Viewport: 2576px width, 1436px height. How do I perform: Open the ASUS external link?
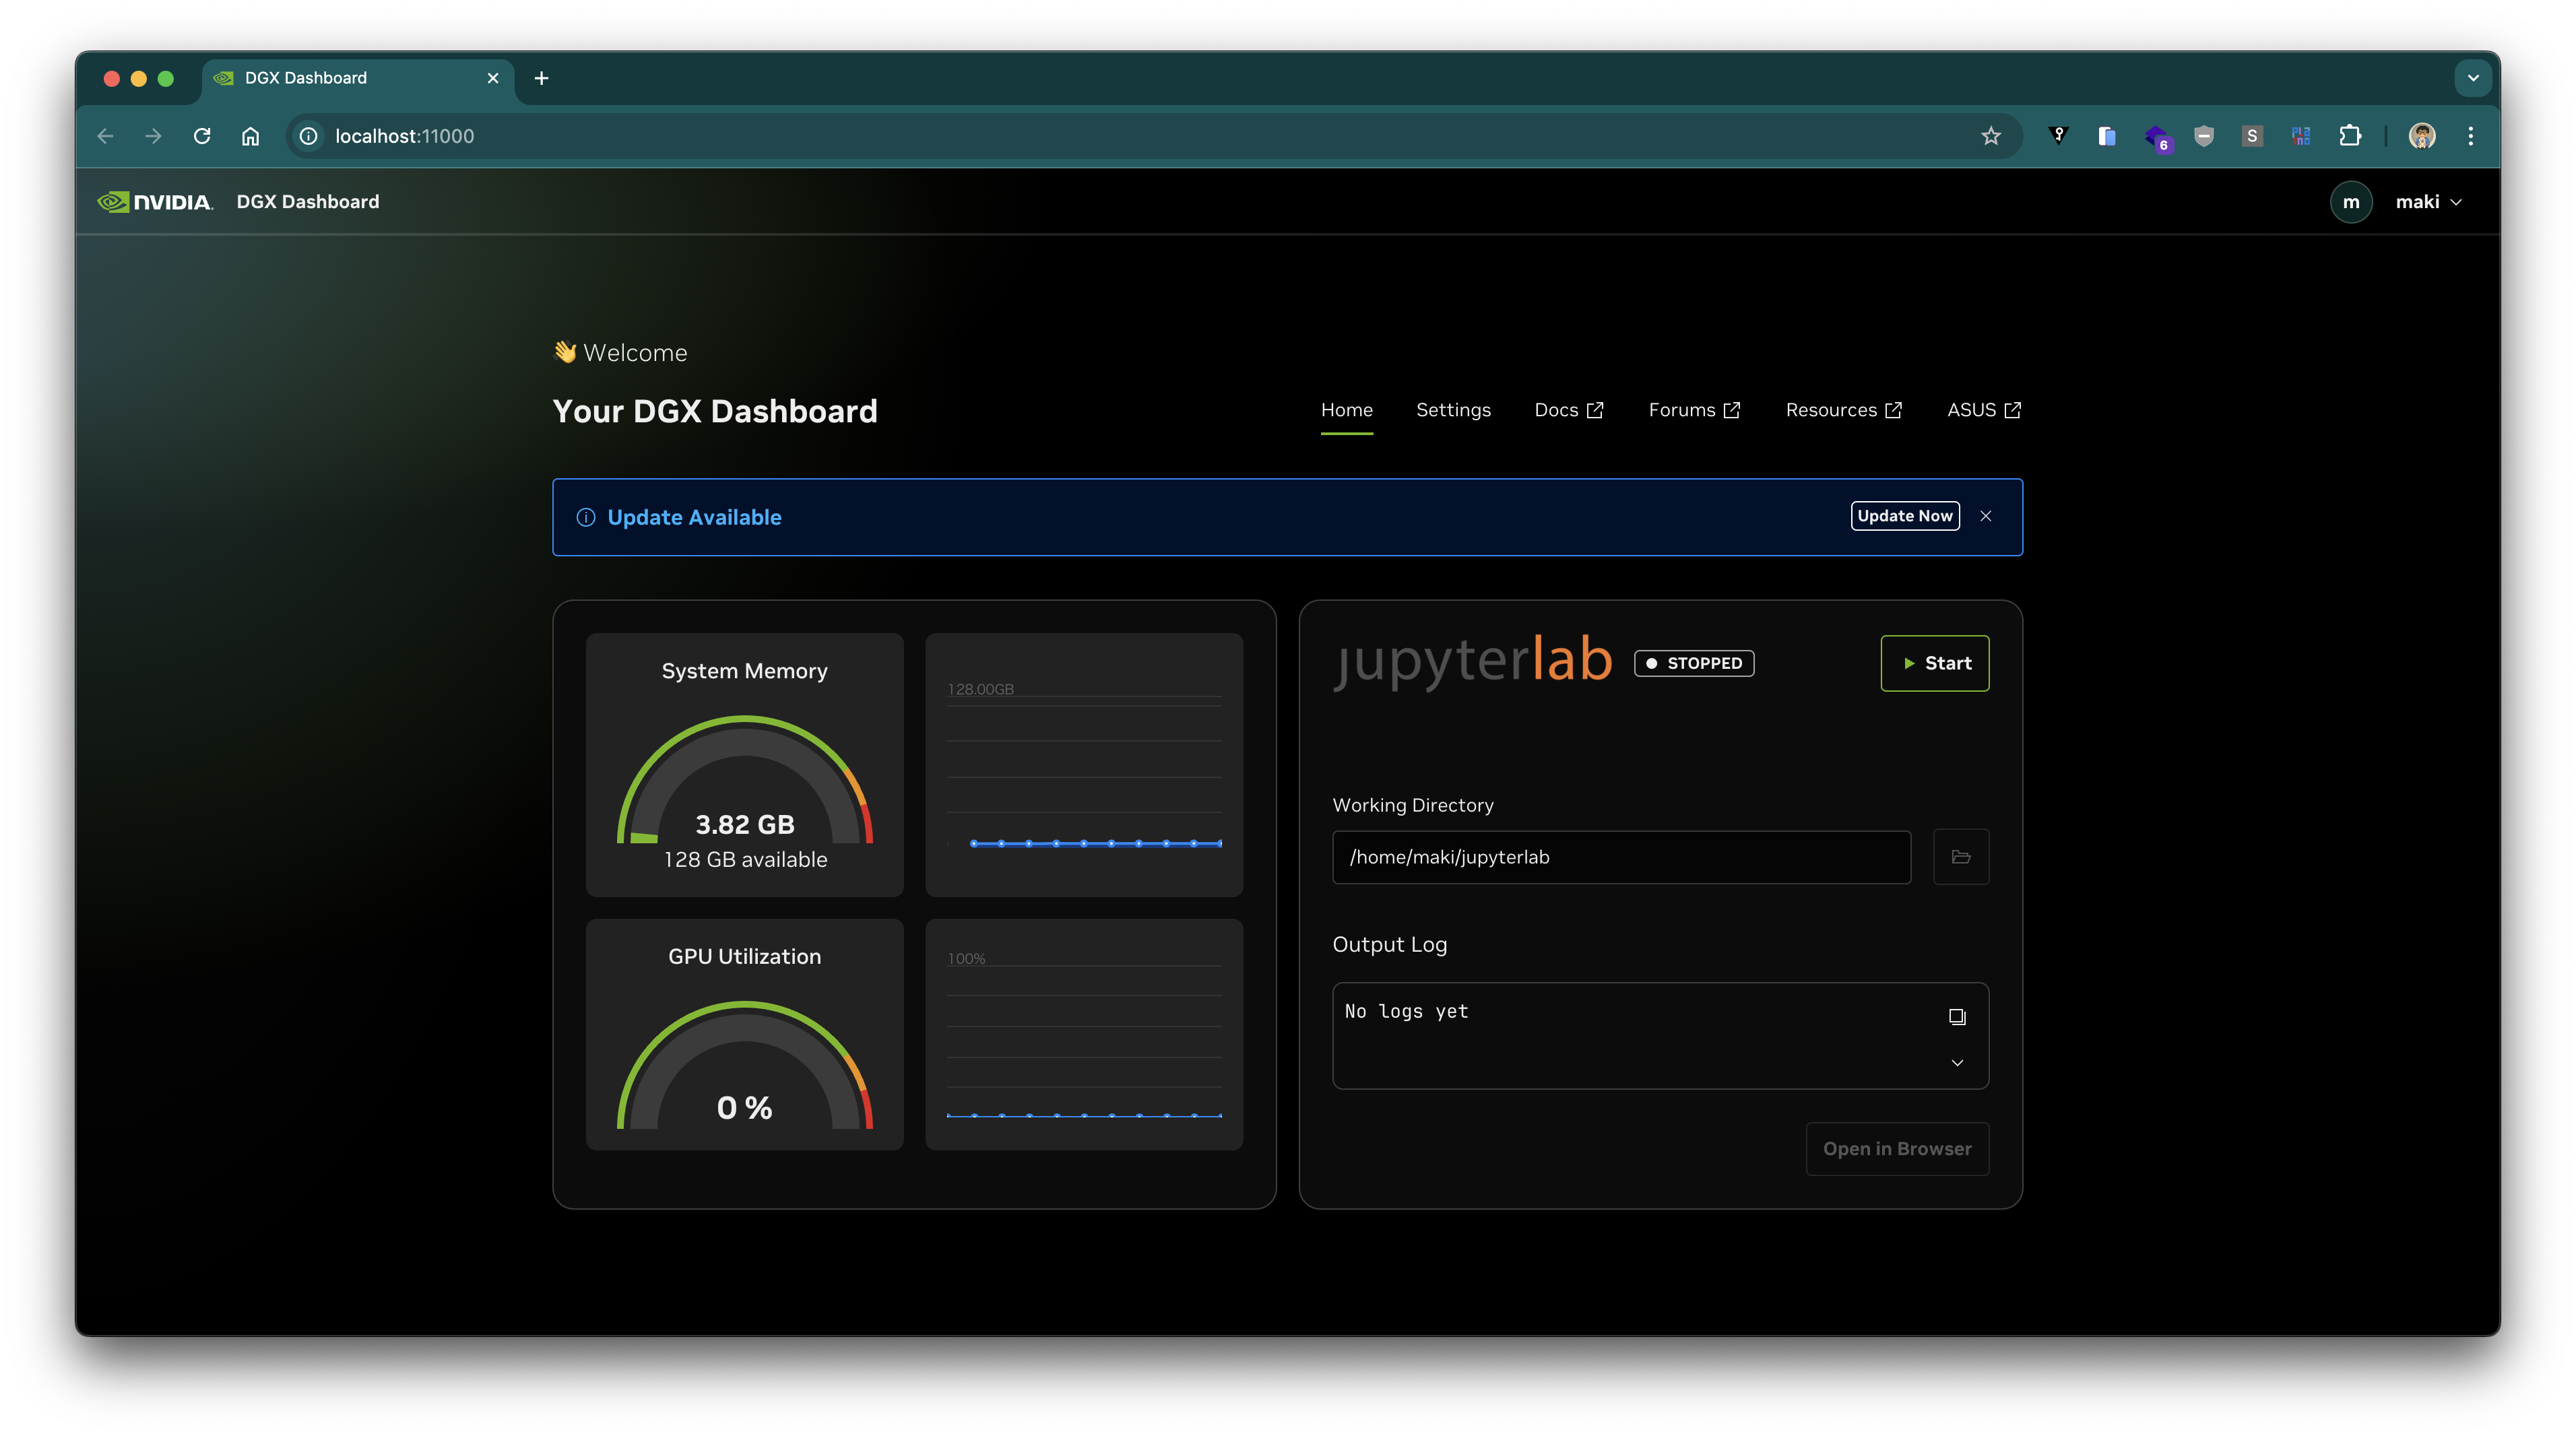pos(1984,410)
